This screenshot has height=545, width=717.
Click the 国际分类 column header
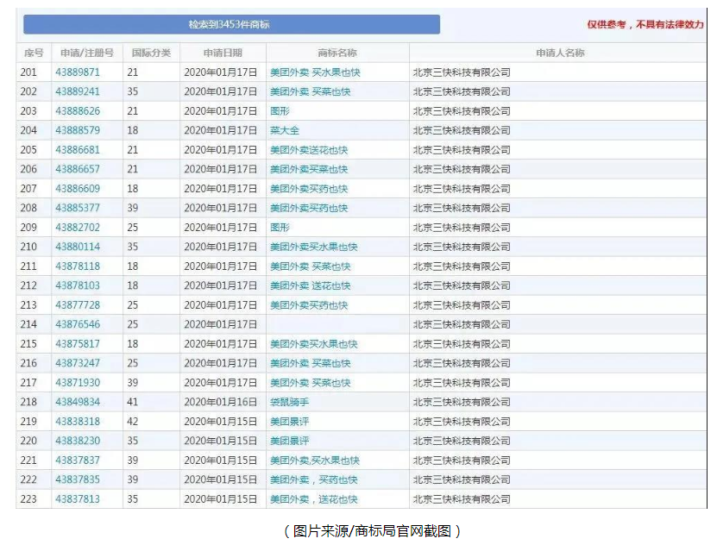151,53
